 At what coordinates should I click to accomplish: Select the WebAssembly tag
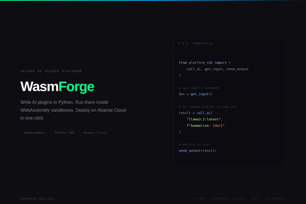click(35, 133)
